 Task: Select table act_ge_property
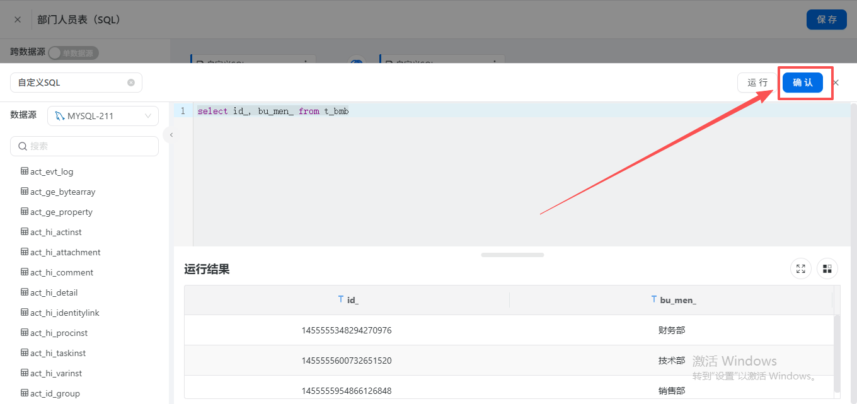point(61,212)
